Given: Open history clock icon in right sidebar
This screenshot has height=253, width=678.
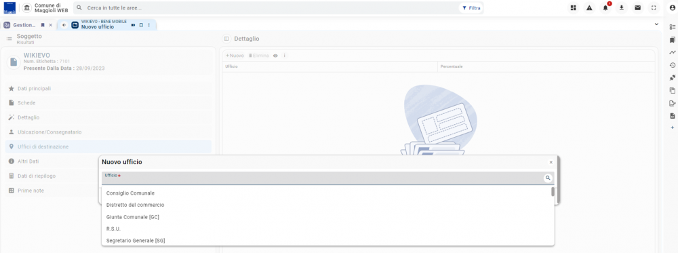Looking at the screenshot, I should [672, 65].
